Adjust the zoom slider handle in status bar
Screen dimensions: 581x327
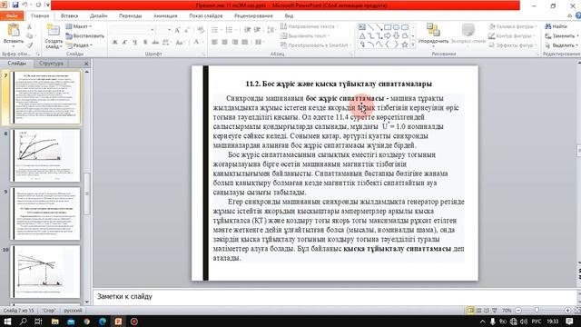coord(537,310)
